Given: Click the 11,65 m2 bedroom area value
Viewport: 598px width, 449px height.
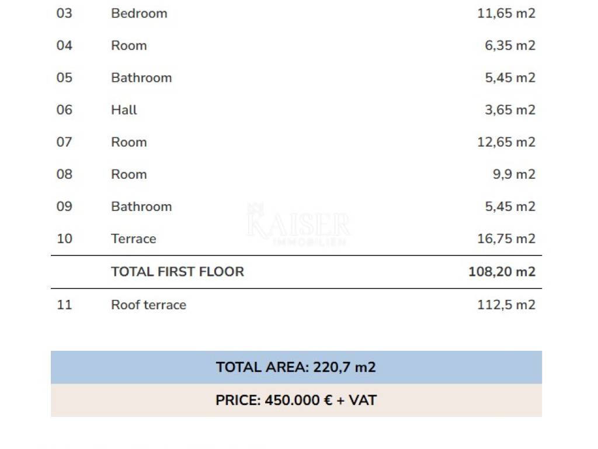Looking at the screenshot, I should pyautogui.click(x=506, y=13).
